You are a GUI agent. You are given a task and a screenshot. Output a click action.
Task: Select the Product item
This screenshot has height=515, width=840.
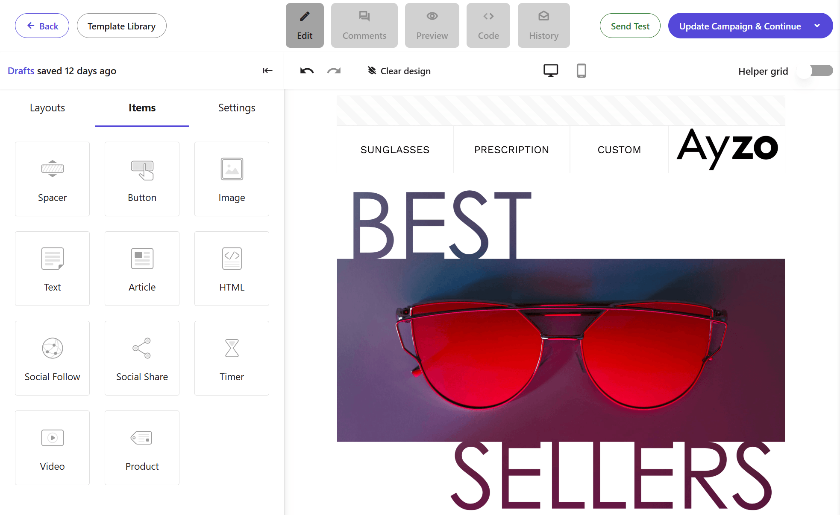[142, 448]
